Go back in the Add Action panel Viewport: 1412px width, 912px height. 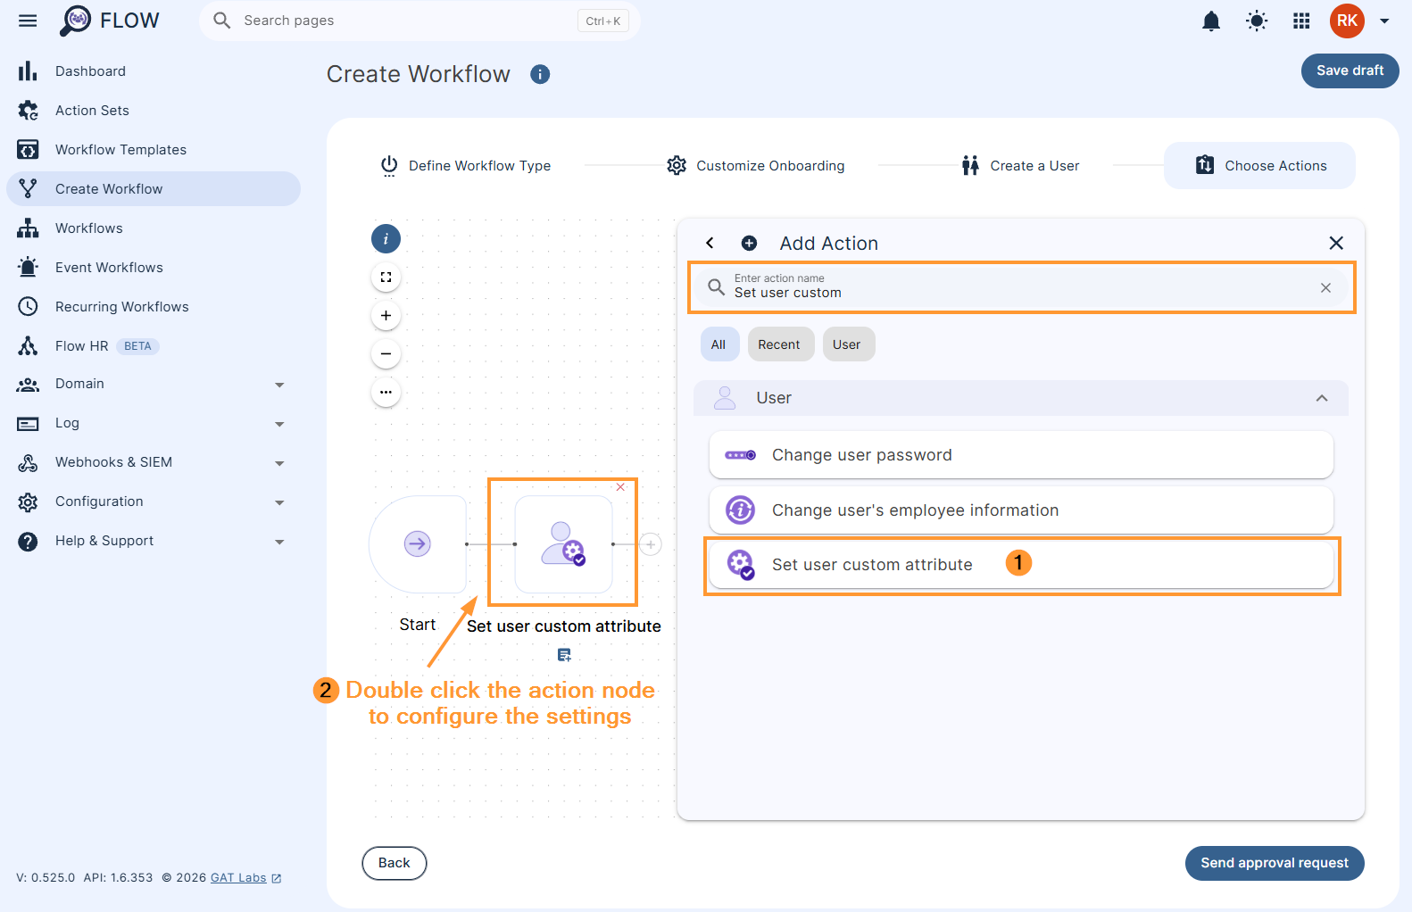(710, 243)
